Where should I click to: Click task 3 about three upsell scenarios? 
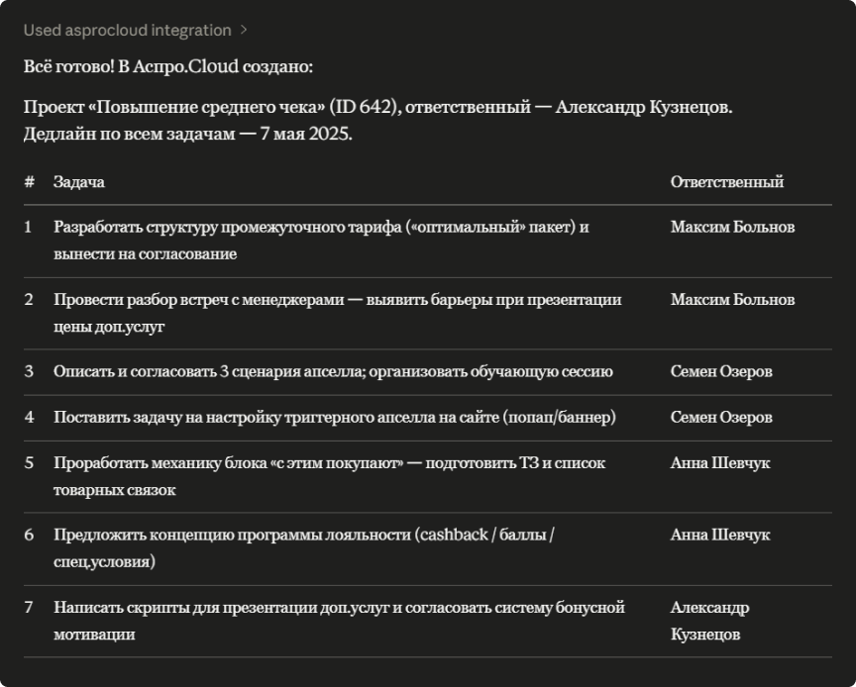(333, 371)
